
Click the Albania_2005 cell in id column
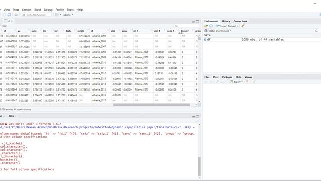pyautogui.click(x=99, y=36)
